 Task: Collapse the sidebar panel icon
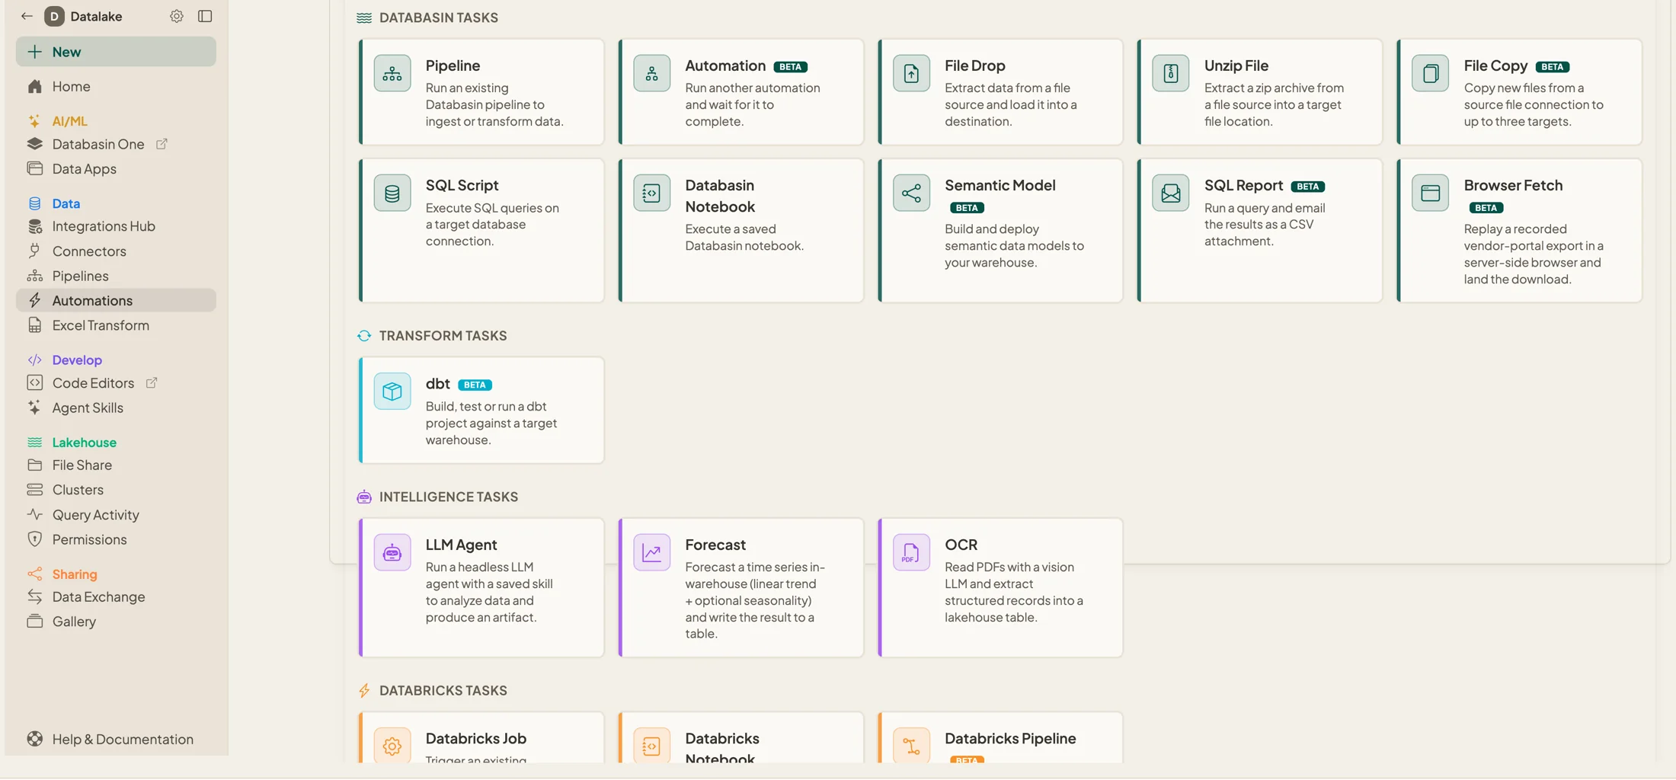pyautogui.click(x=205, y=16)
